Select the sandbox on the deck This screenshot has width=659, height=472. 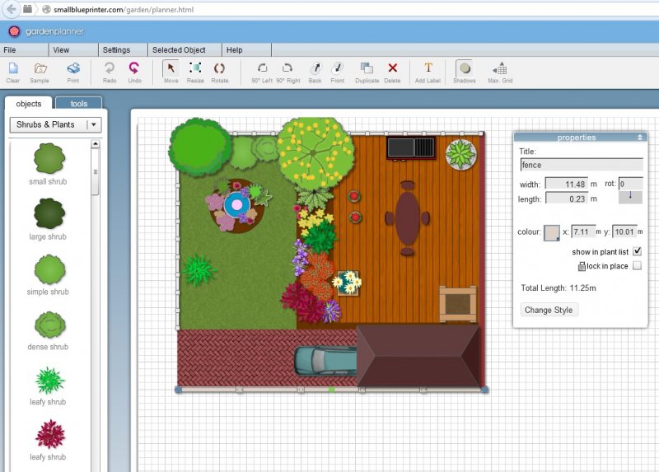[458, 304]
